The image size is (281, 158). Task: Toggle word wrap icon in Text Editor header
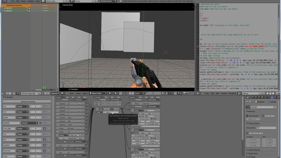click(270, 93)
